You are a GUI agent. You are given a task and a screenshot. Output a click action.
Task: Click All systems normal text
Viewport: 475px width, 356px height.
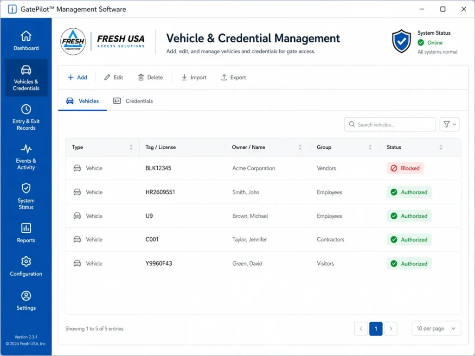click(x=437, y=52)
